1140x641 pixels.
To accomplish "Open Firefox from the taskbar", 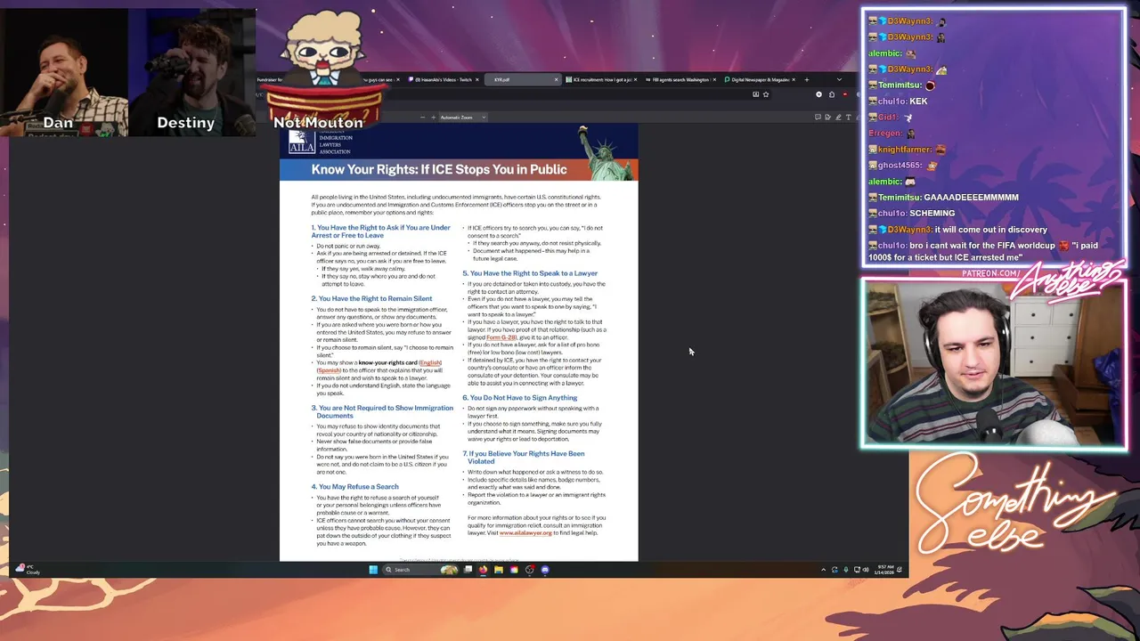I will point(483,570).
